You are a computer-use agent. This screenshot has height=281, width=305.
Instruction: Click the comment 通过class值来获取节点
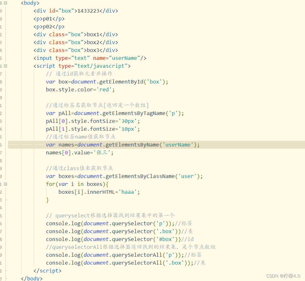click(x=80, y=168)
